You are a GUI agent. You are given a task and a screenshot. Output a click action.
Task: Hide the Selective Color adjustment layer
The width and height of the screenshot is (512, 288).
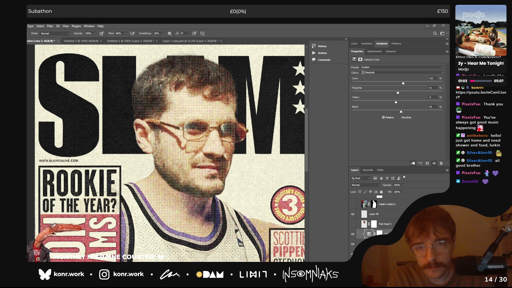tap(353, 234)
